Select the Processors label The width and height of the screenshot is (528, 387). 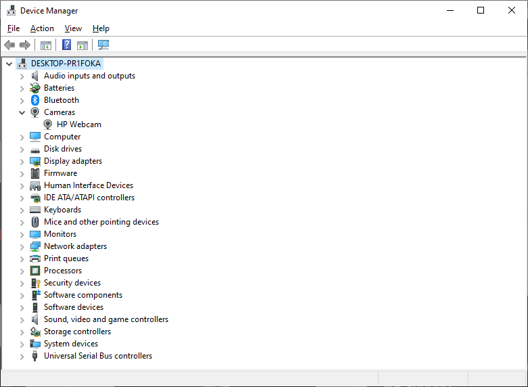point(63,271)
